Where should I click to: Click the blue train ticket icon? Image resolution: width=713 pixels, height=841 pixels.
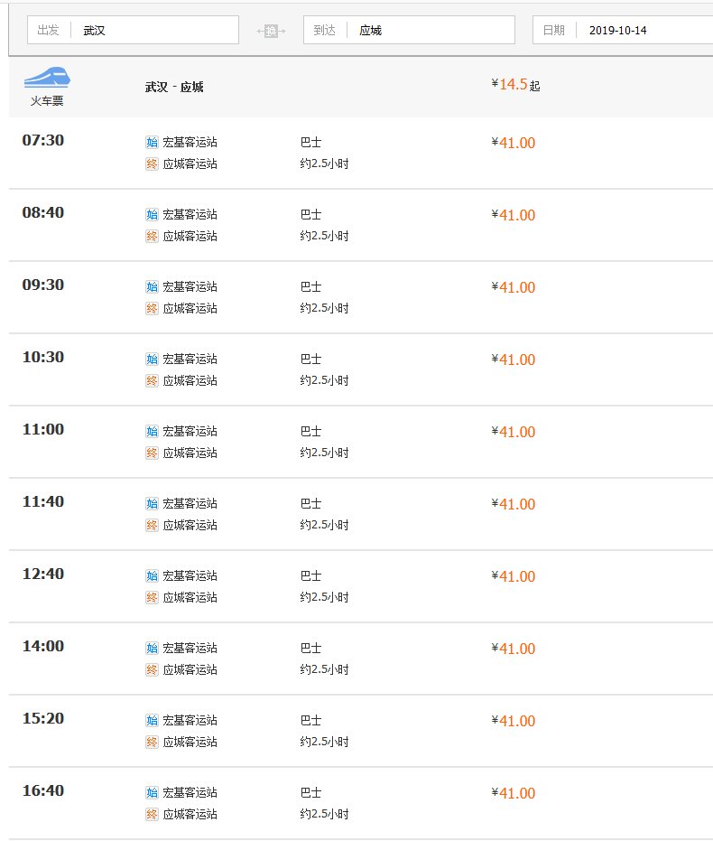pyautogui.click(x=47, y=78)
